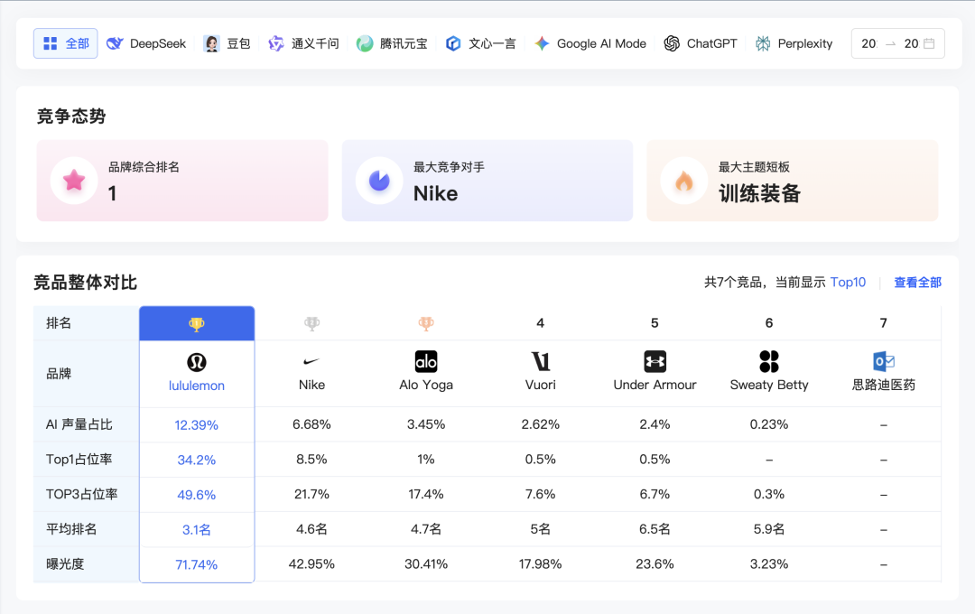Click the DeepSeek whale icon

[x=115, y=43]
